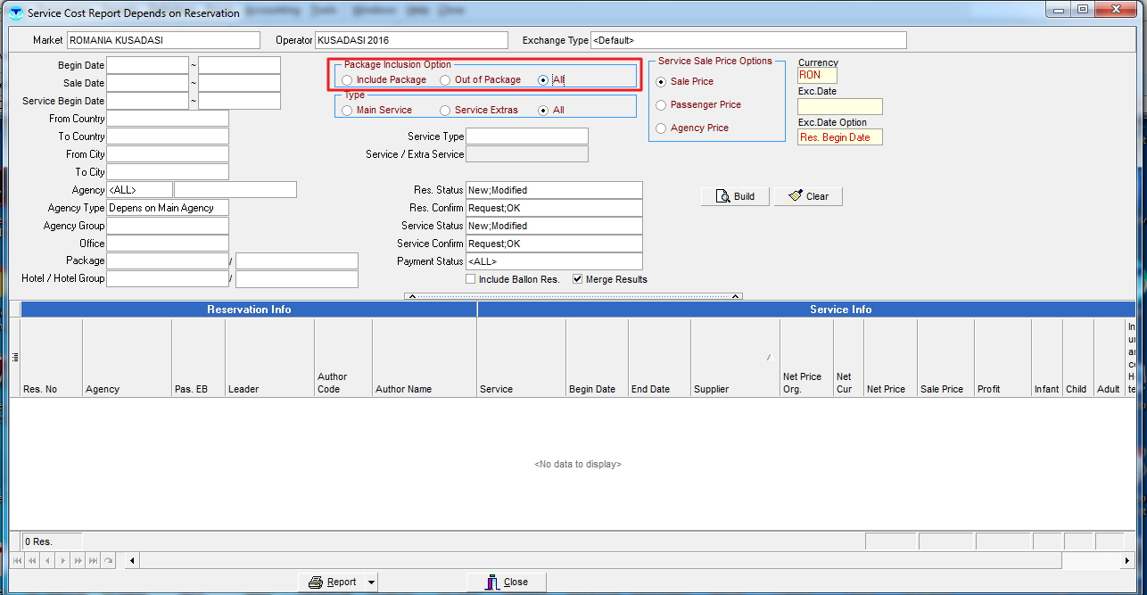
Task: Open the Exchange Type combo box
Action: coord(747,40)
